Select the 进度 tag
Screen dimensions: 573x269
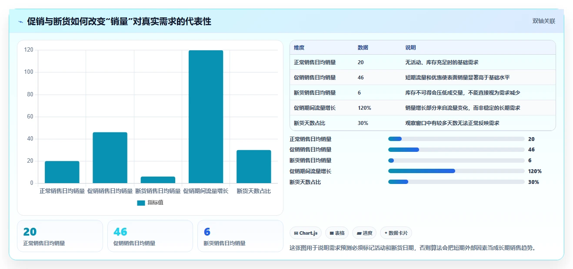(x=364, y=233)
